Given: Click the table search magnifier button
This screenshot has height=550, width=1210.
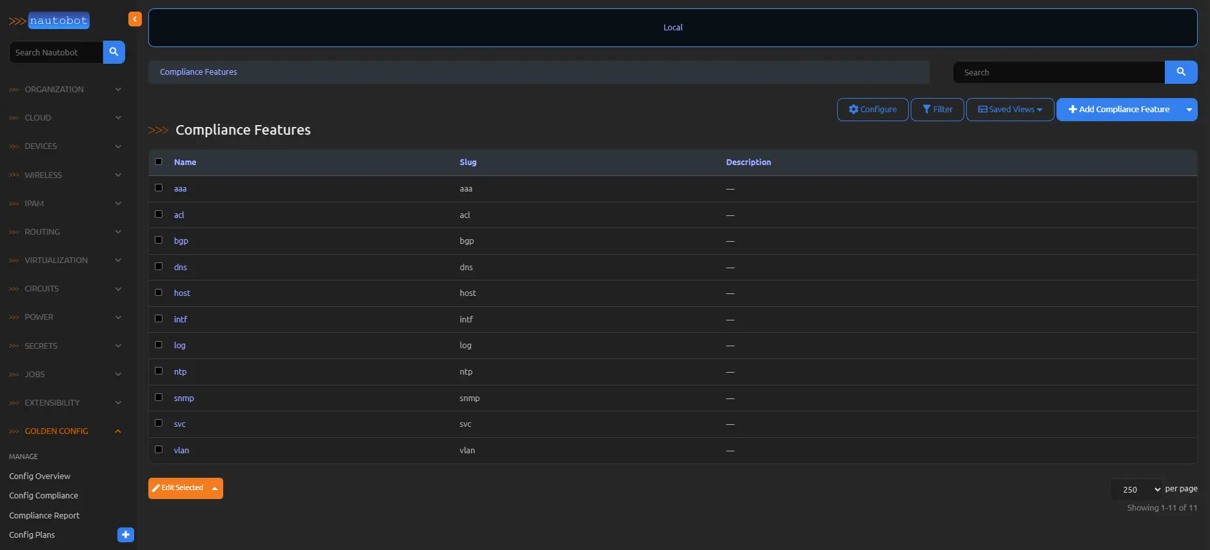Looking at the screenshot, I should pyautogui.click(x=1180, y=72).
